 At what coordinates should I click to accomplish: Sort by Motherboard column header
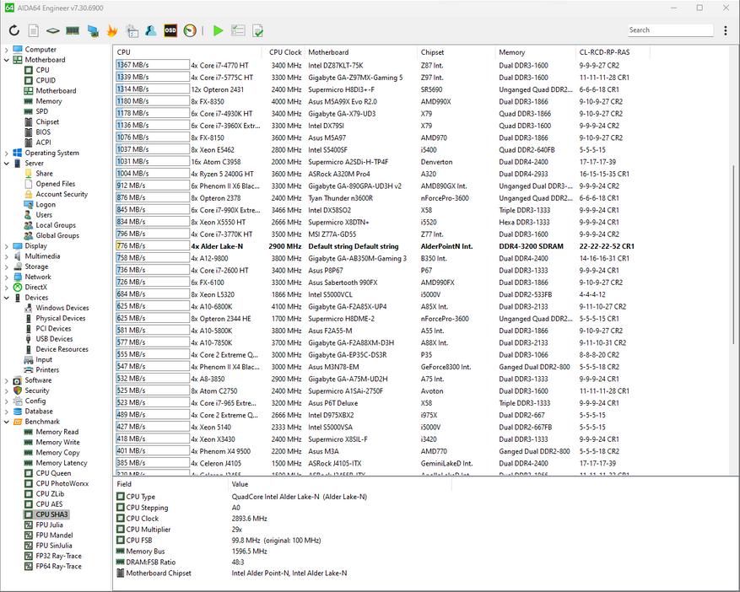pyautogui.click(x=328, y=52)
